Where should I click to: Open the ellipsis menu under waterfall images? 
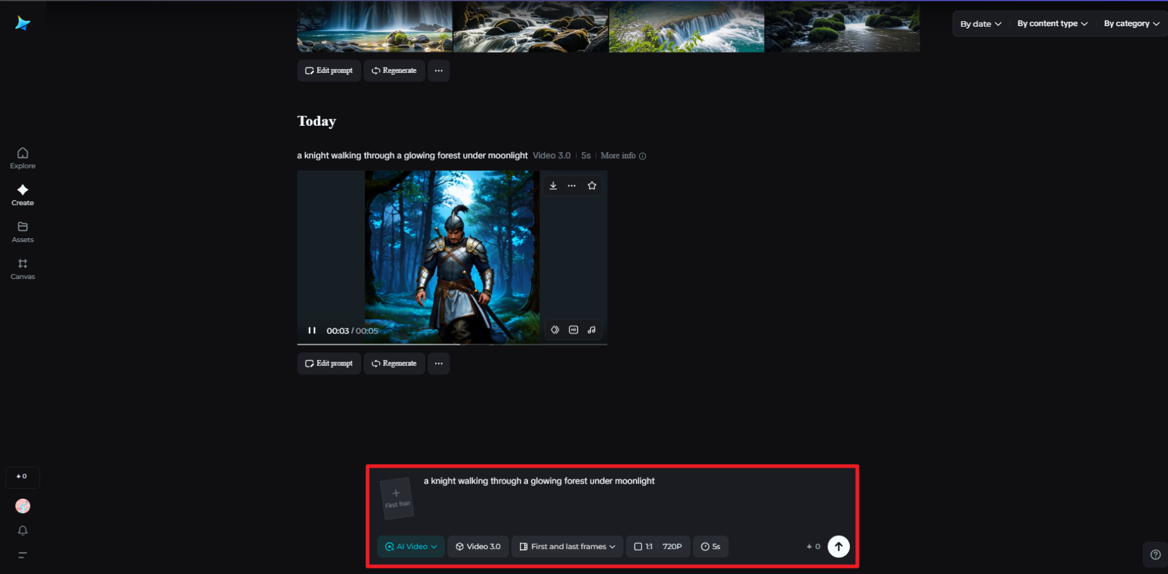click(x=439, y=71)
